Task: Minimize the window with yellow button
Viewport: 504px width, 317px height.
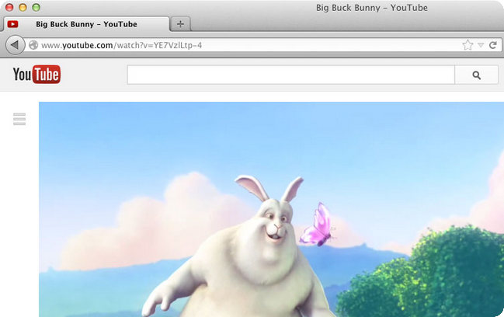Action: point(23,8)
